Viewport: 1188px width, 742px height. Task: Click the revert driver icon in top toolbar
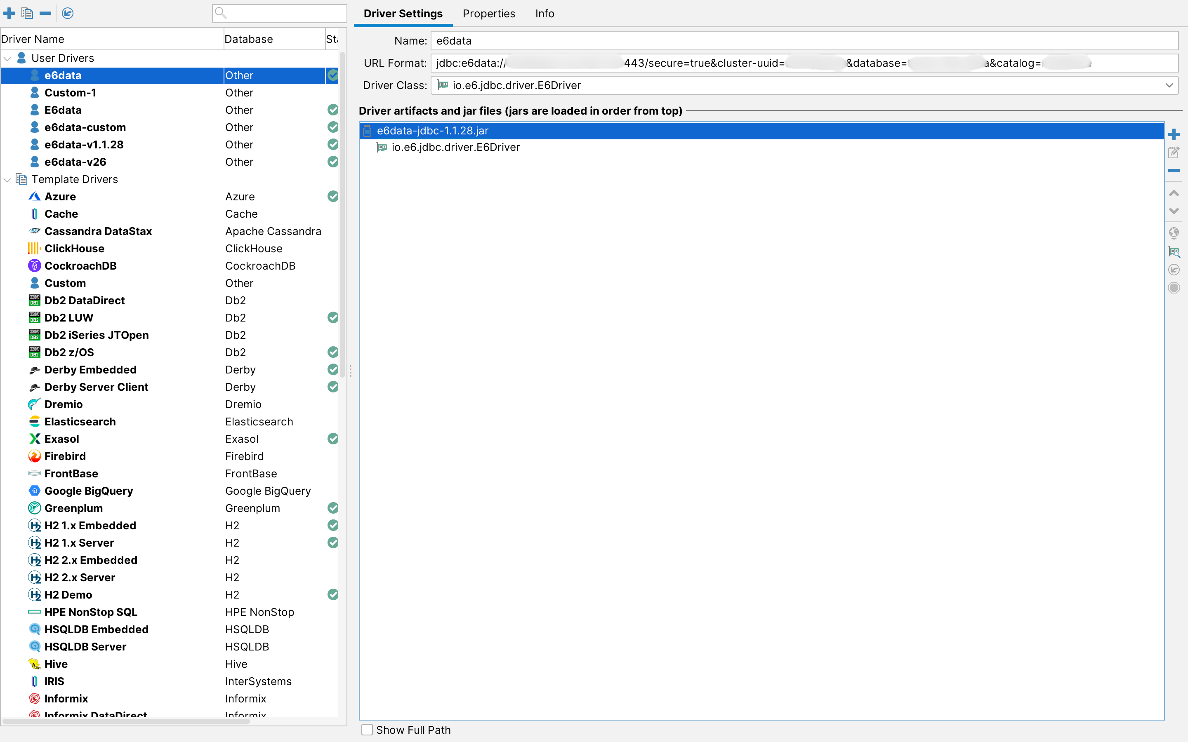[68, 13]
